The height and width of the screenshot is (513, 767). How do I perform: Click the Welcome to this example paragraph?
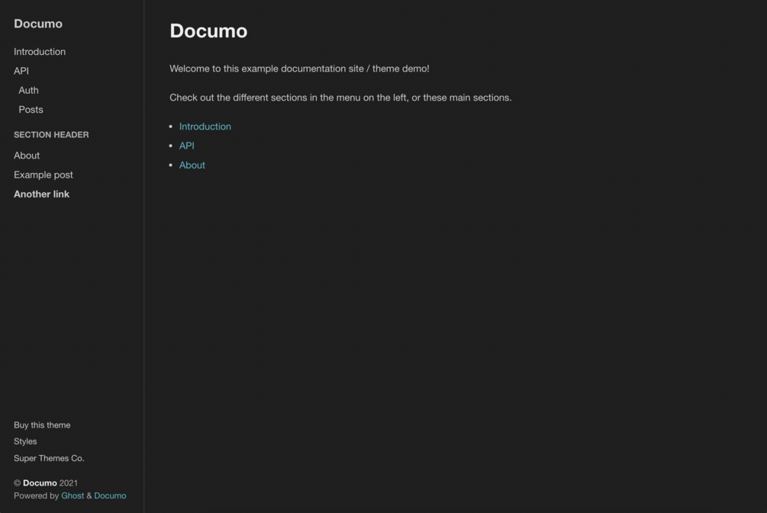299,69
